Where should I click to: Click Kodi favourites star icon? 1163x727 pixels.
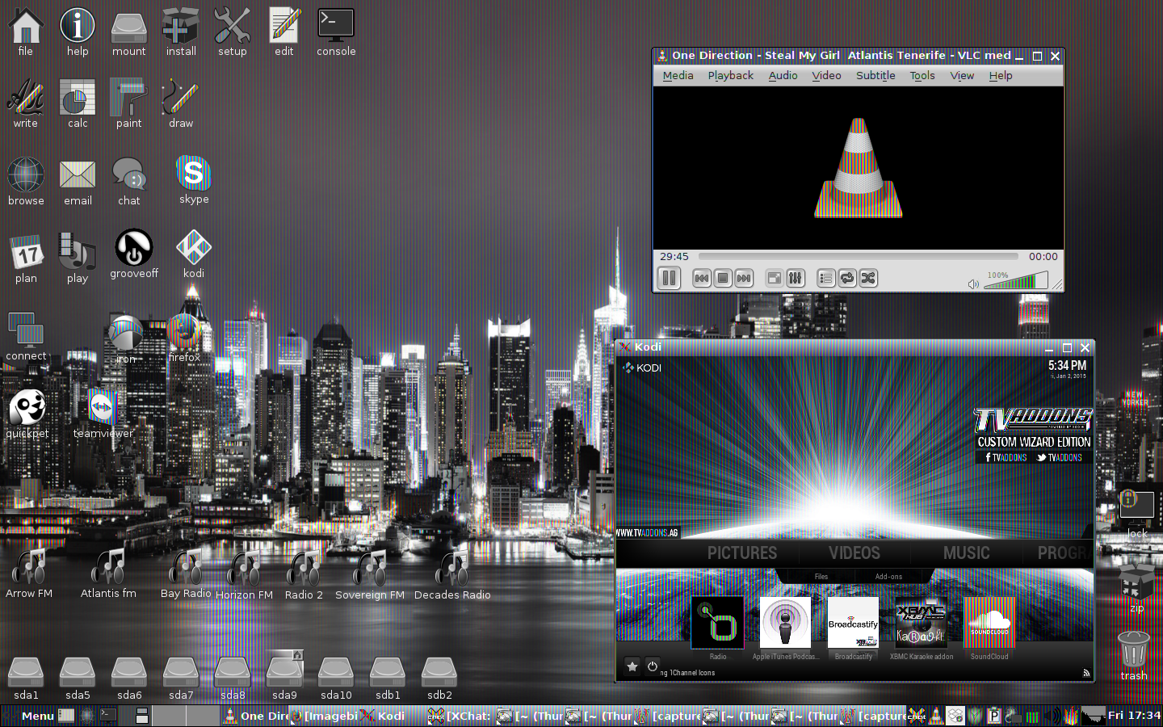(x=632, y=666)
